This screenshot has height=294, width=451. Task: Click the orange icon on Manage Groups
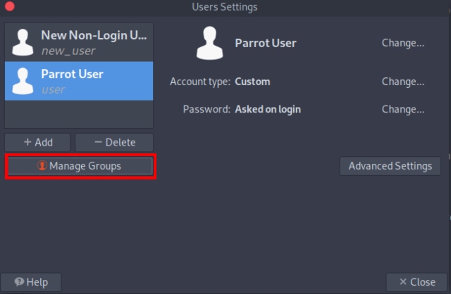(42, 166)
